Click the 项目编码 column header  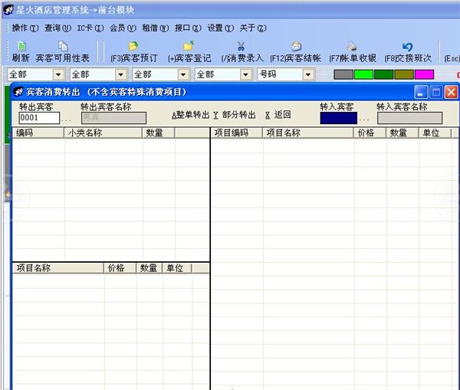[x=236, y=133]
